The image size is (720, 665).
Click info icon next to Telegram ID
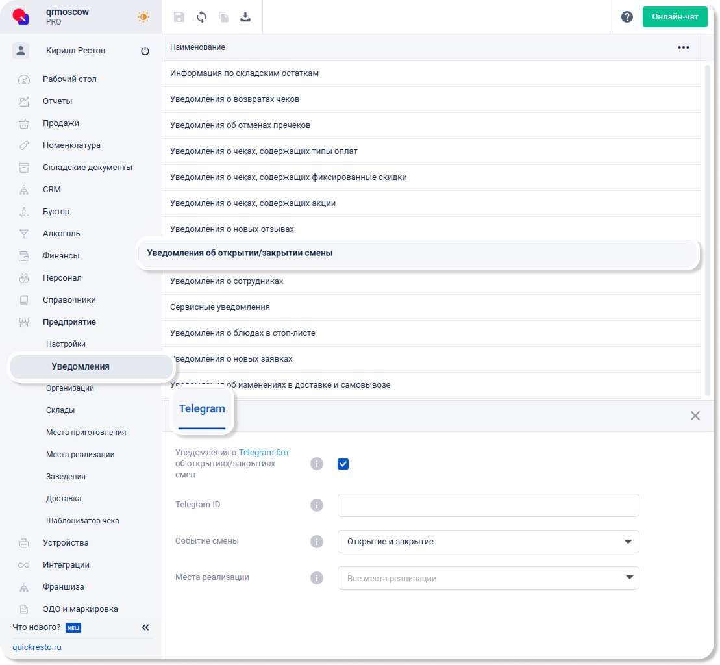[x=317, y=505]
